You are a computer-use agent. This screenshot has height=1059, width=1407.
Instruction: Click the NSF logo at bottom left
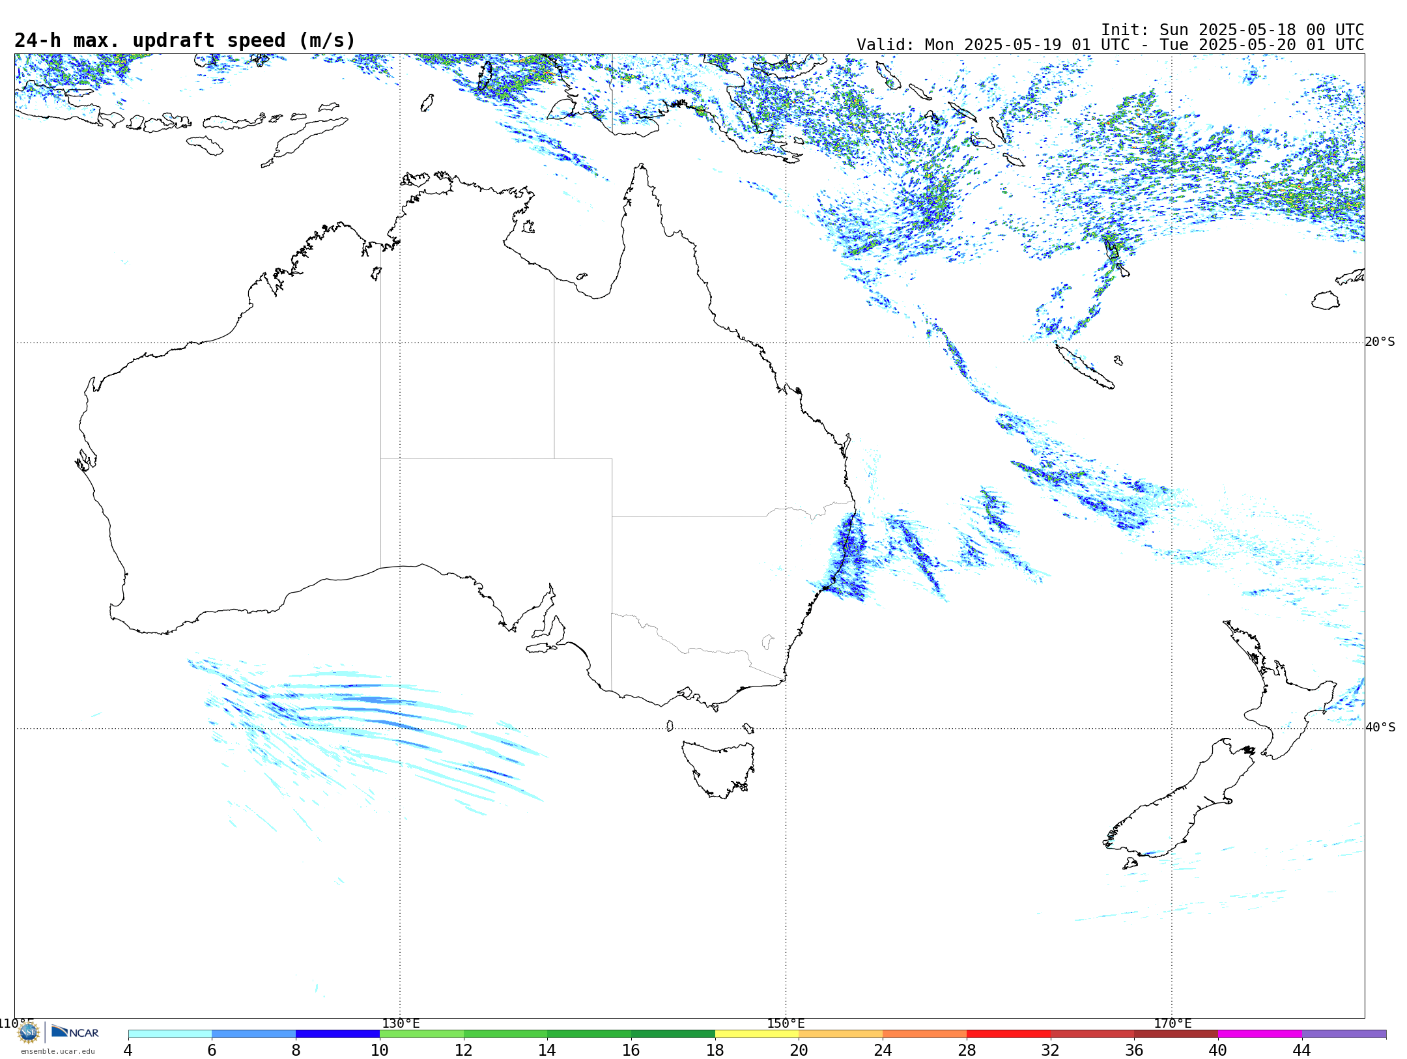click(29, 1032)
